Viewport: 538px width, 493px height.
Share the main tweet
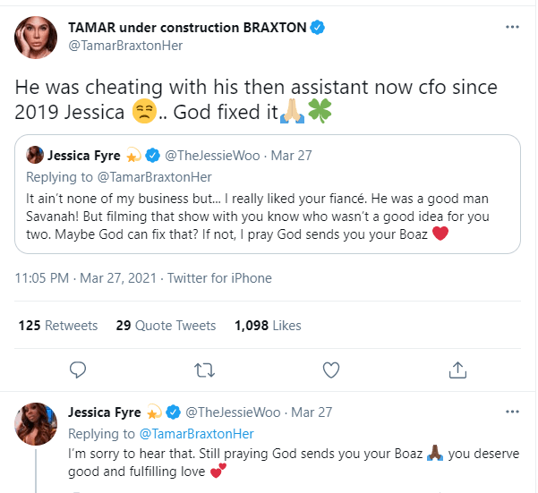tap(457, 369)
